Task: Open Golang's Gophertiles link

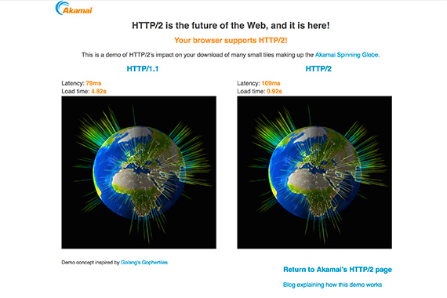Action: pos(144,263)
